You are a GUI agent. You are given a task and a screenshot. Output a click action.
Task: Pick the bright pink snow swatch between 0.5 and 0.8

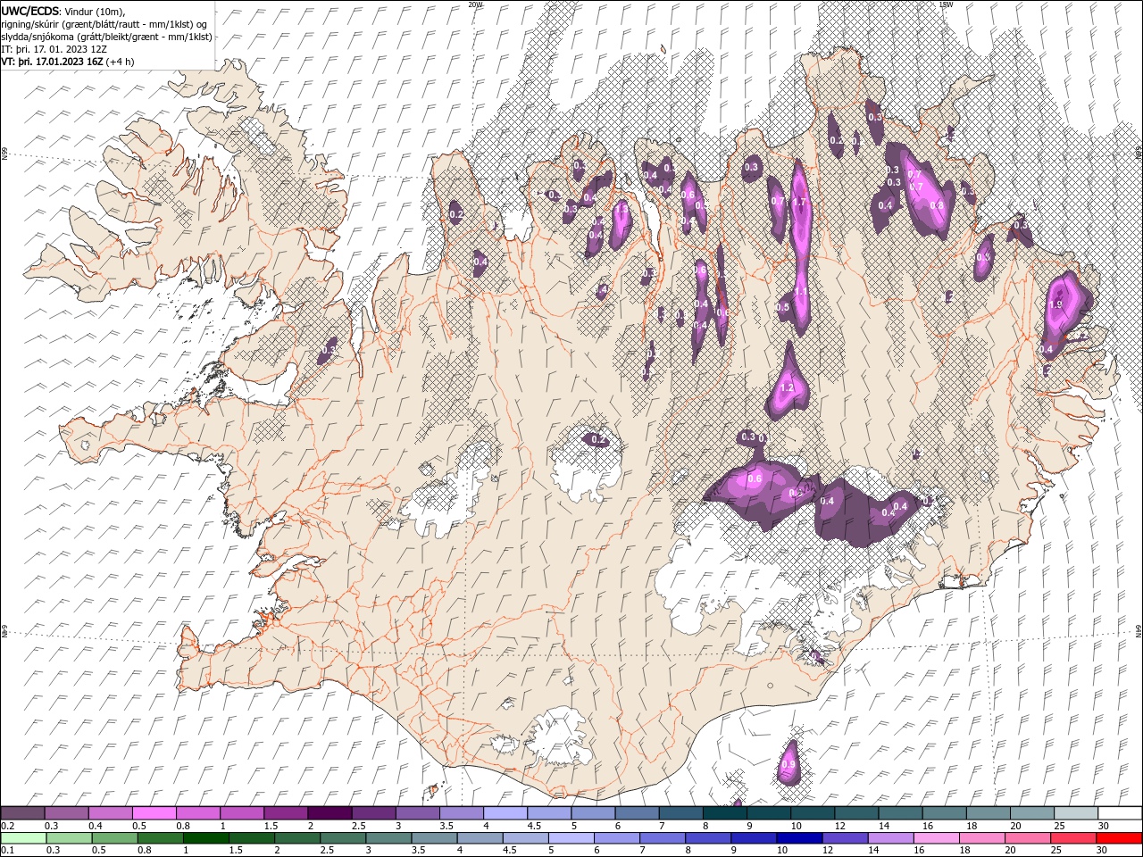point(154,813)
